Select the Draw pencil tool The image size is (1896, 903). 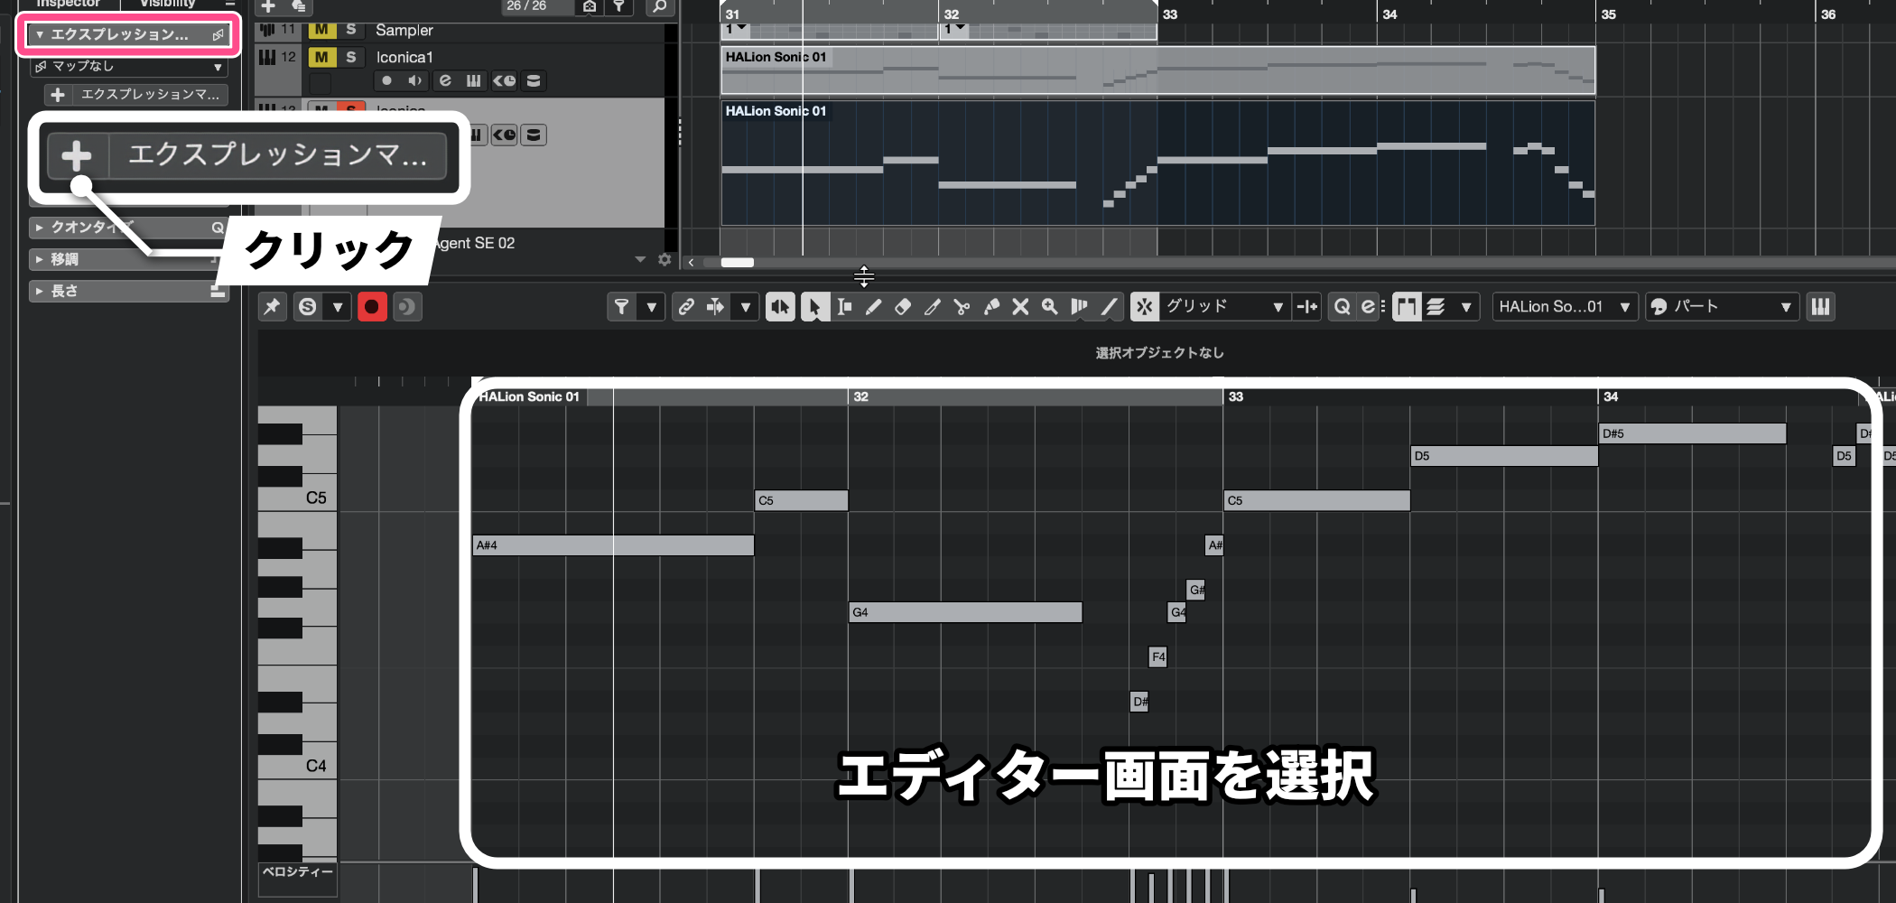point(873,307)
